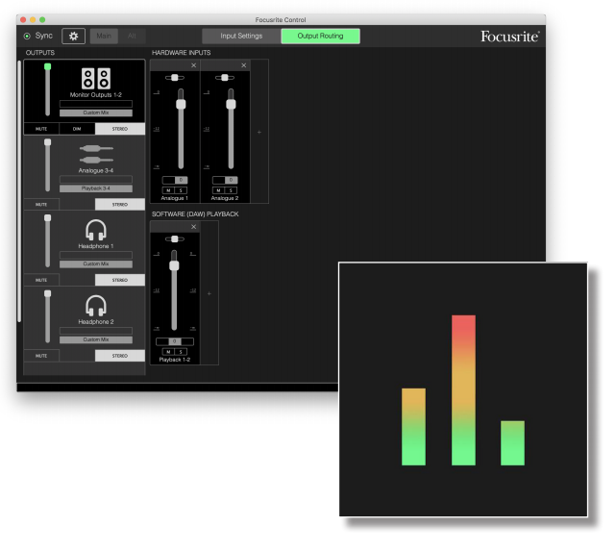Click the 'HARDWARE INPUTS' heading
Screen dimensions: 616x551
181,53
